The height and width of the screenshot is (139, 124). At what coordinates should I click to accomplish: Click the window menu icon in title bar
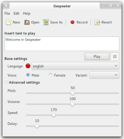[x=6, y=6]
